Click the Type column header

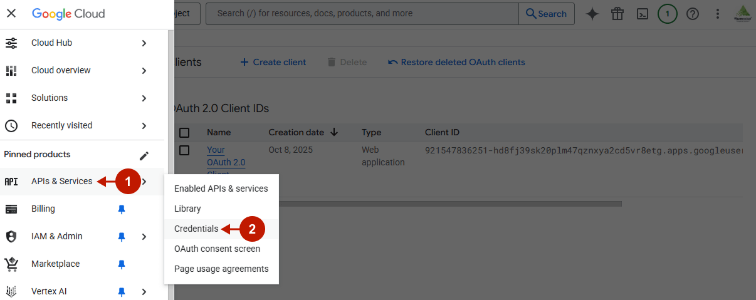coord(372,132)
